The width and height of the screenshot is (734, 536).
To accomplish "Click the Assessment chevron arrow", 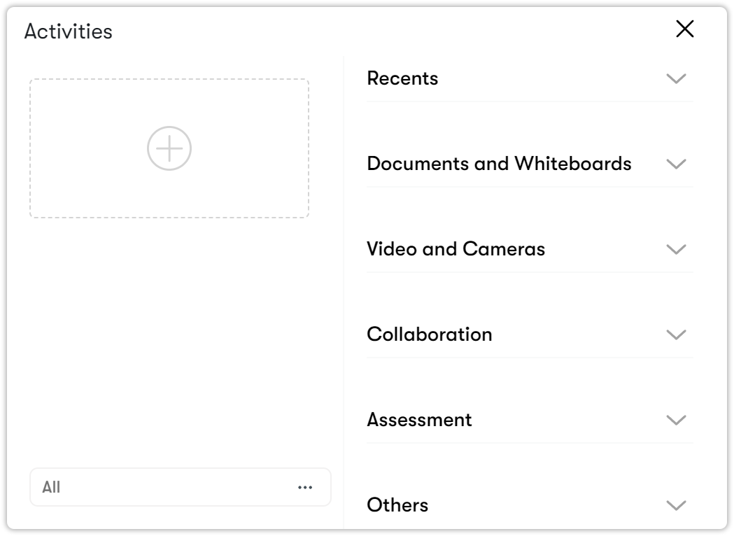I will click(676, 420).
